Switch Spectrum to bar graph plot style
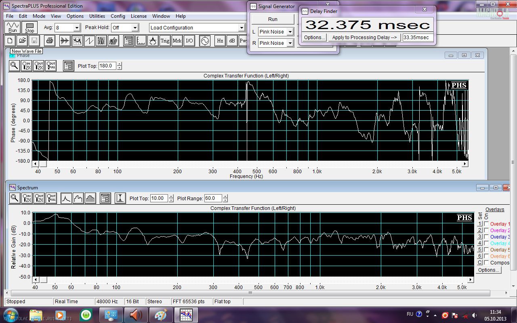 (x=90, y=198)
